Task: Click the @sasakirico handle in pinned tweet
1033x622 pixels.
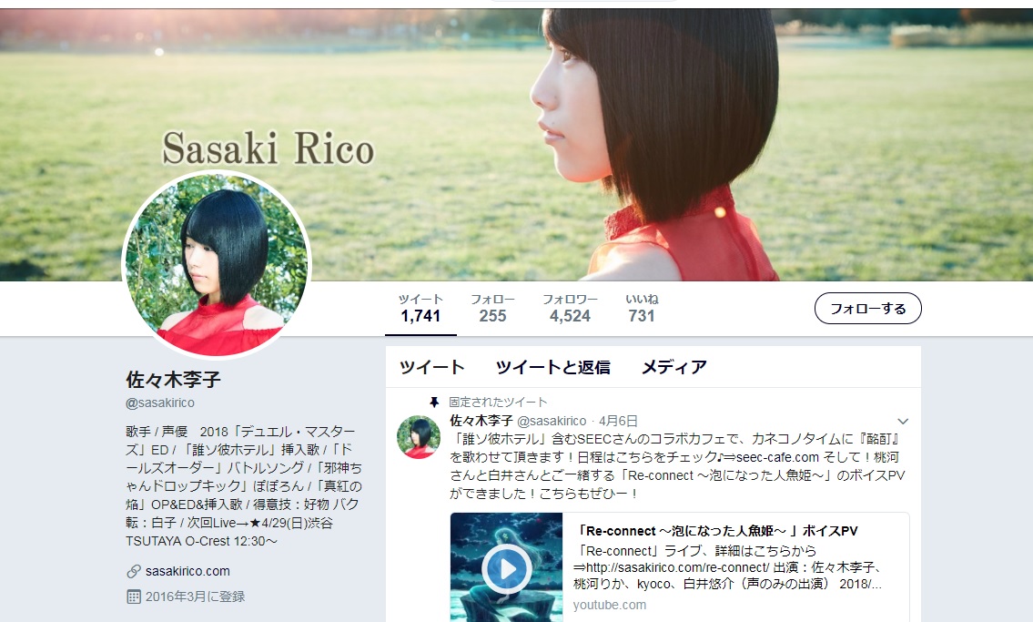Action: [552, 421]
